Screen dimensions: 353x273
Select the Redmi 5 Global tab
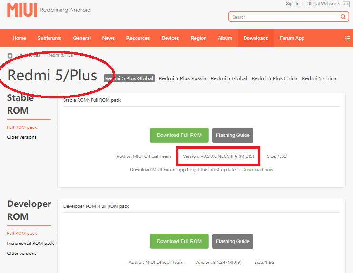(x=229, y=78)
